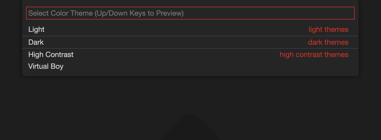Click the middle of the High Contrast row
381x140 pixels.
point(190,54)
